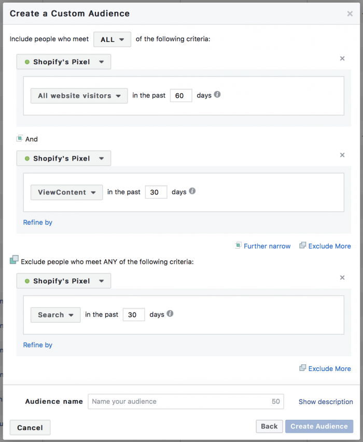
Task: Open the Search event dropdown
Action: 55,315
